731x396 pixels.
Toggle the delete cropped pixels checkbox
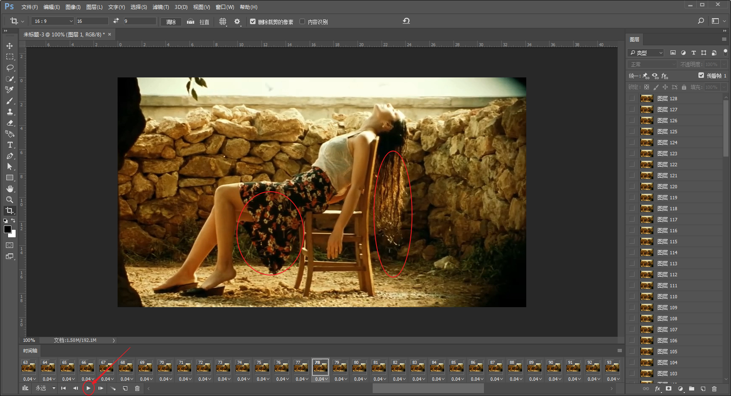pyautogui.click(x=253, y=22)
